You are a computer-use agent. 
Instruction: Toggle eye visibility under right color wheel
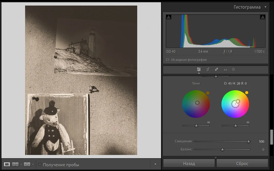pyautogui.click(x=248, y=122)
